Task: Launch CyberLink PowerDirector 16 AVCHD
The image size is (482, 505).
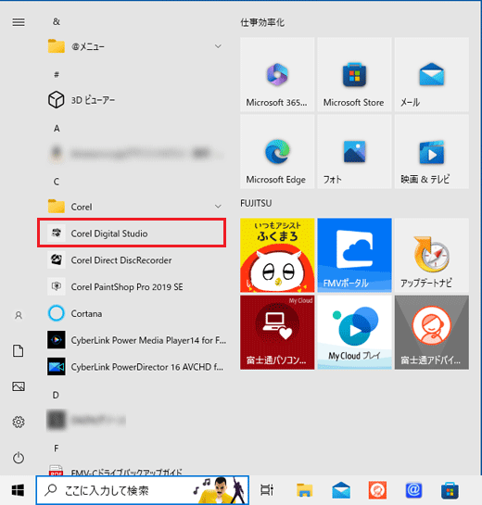Action: click(x=132, y=367)
